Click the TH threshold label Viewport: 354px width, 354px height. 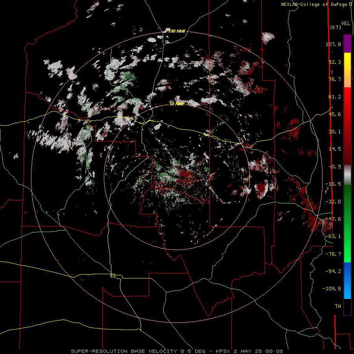pyautogui.click(x=338, y=306)
